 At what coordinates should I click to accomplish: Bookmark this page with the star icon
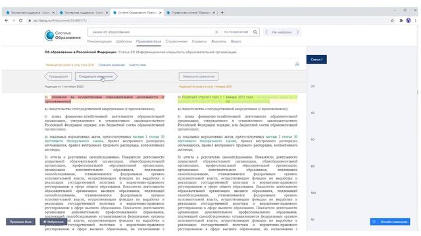pyautogui.click(x=392, y=20)
